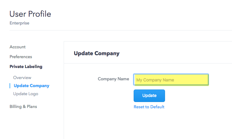Open the Update Logo page

(x=26, y=94)
